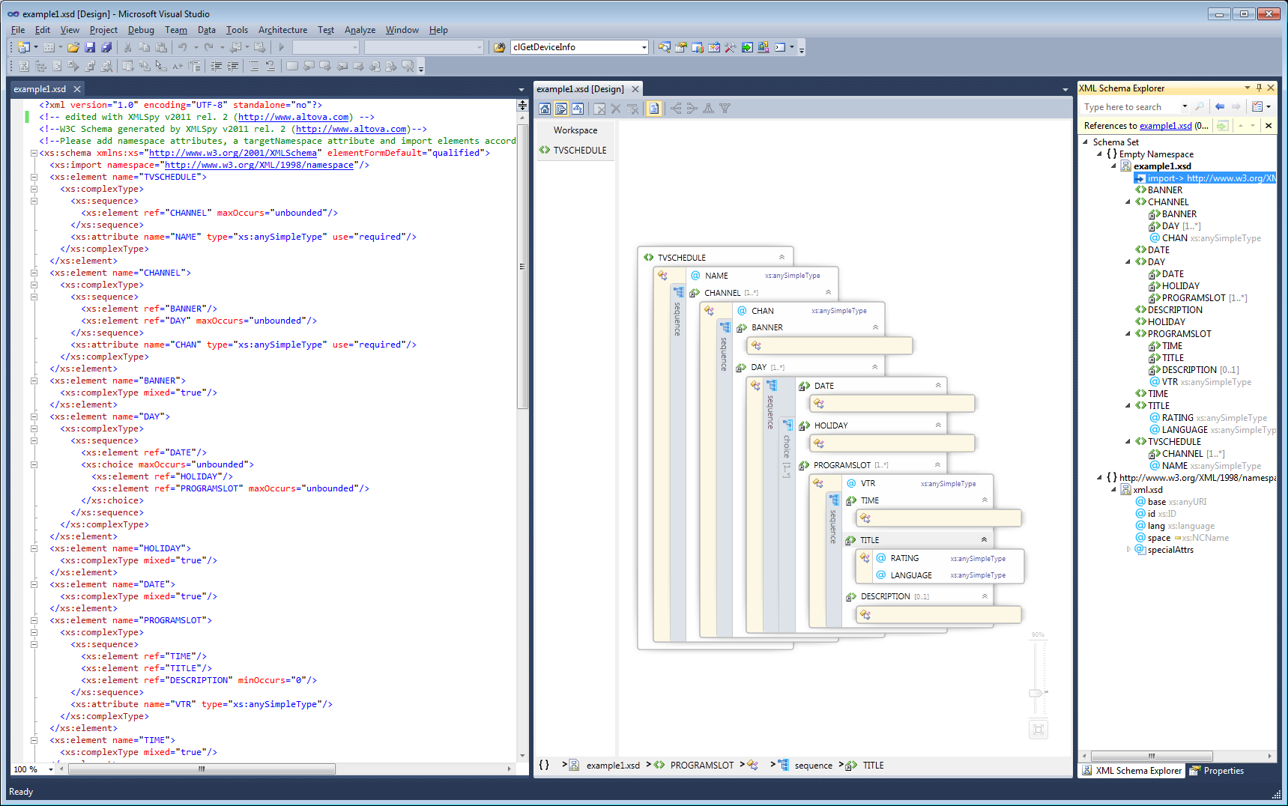Open a file with the Open File icon
The image size is (1288, 806).
pyautogui.click(x=73, y=47)
